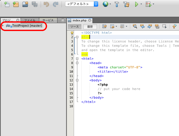Image resolution: width=179 pixels, height=136 pixels.
Task: Open the Back navigation dropdown arrow
Action: coord(116,26)
